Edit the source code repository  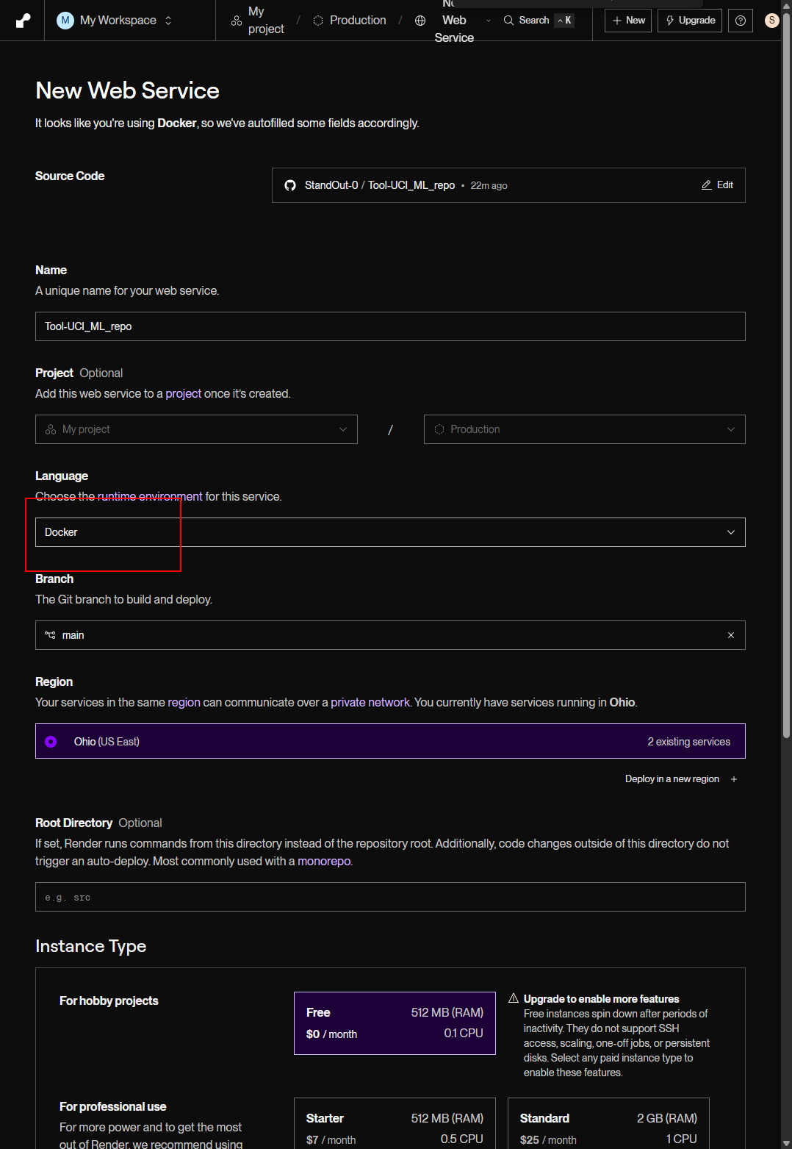coord(717,185)
